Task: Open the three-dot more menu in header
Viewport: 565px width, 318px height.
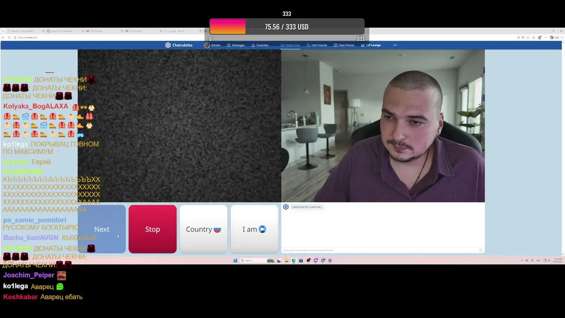Action: tap(395, 45)
